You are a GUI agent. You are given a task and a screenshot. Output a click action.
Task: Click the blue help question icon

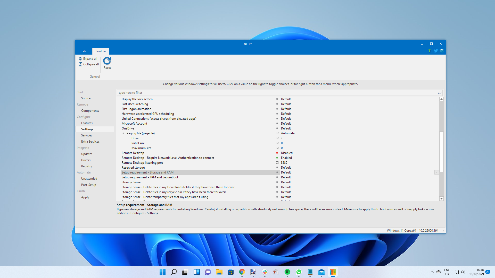tap(442, 51)
